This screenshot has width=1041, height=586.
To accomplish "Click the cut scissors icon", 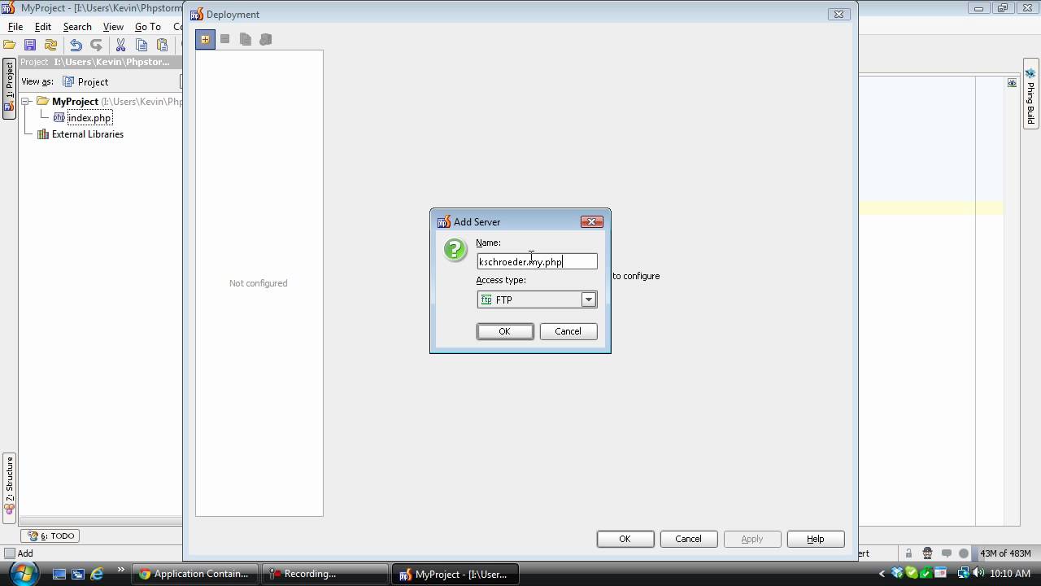I will point(120,45).
